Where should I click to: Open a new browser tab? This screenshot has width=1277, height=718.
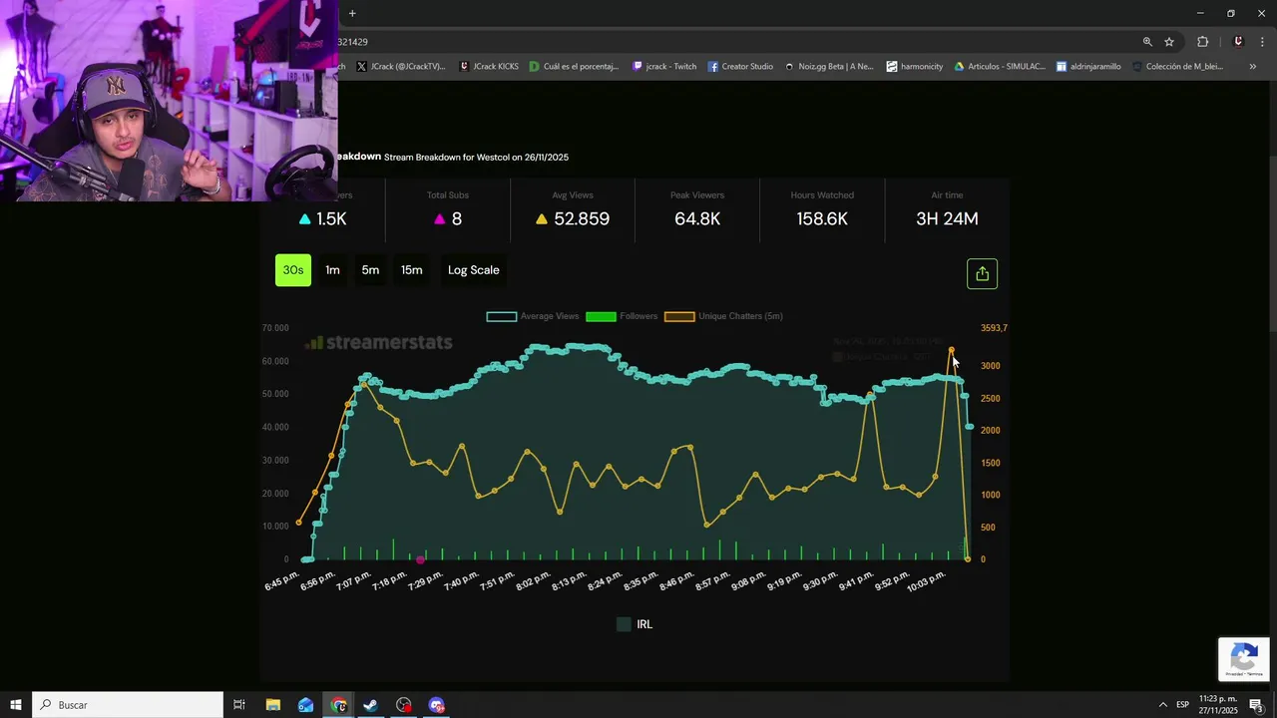coord(352,13)
